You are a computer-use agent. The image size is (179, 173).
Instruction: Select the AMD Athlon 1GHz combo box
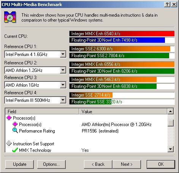[x=35, y=85]
